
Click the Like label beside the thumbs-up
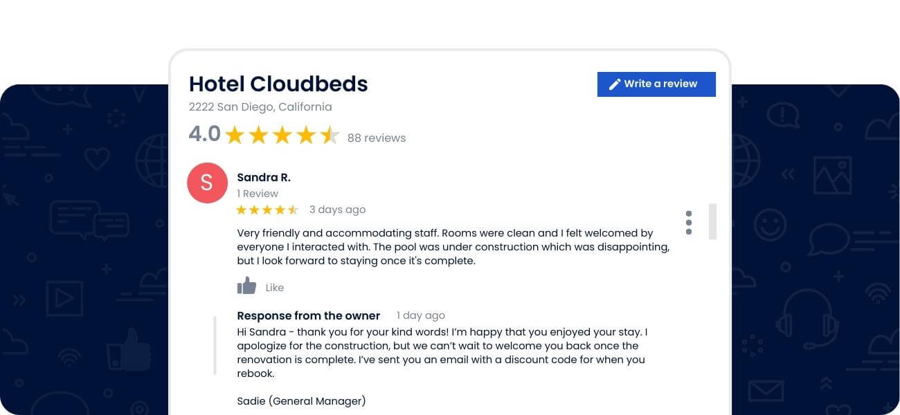(x=275, y=288)
